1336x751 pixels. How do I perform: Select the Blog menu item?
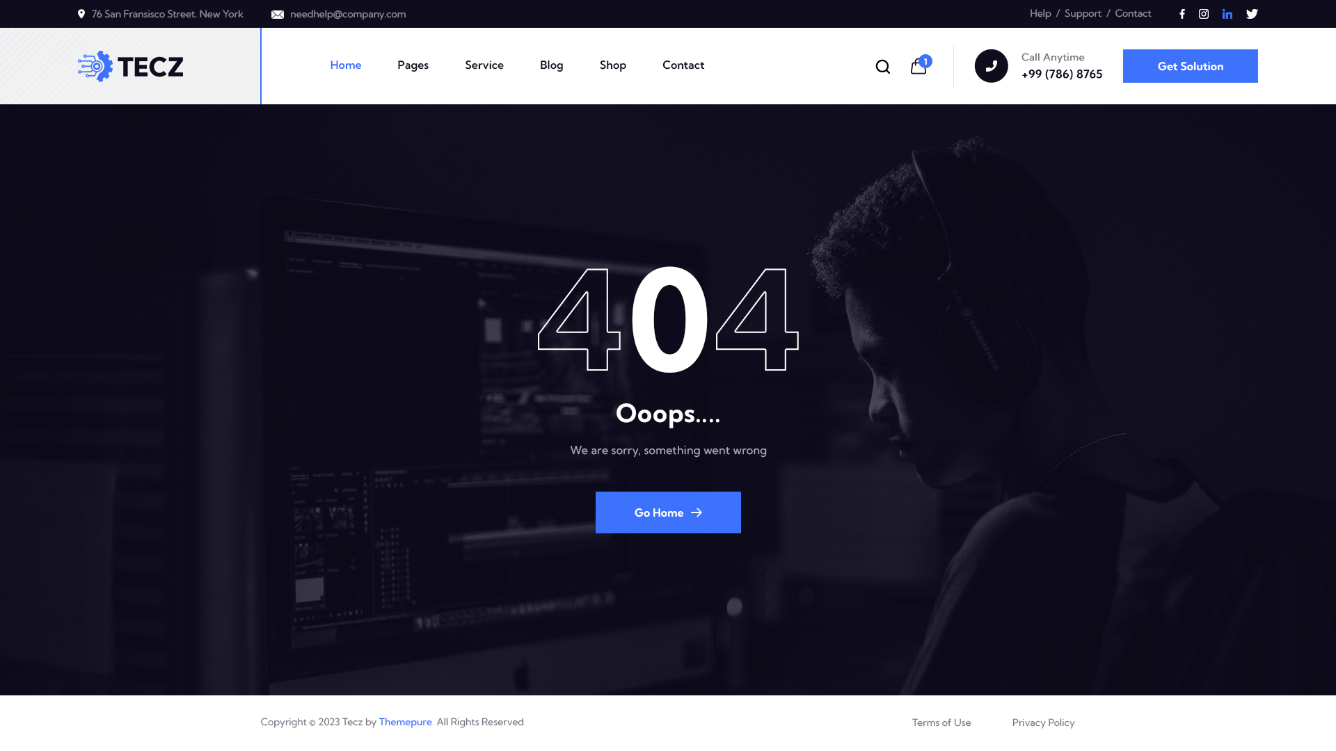click(x=551, y=65)
